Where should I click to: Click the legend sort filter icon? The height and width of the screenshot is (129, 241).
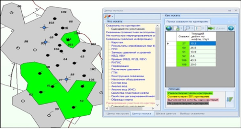230,100
